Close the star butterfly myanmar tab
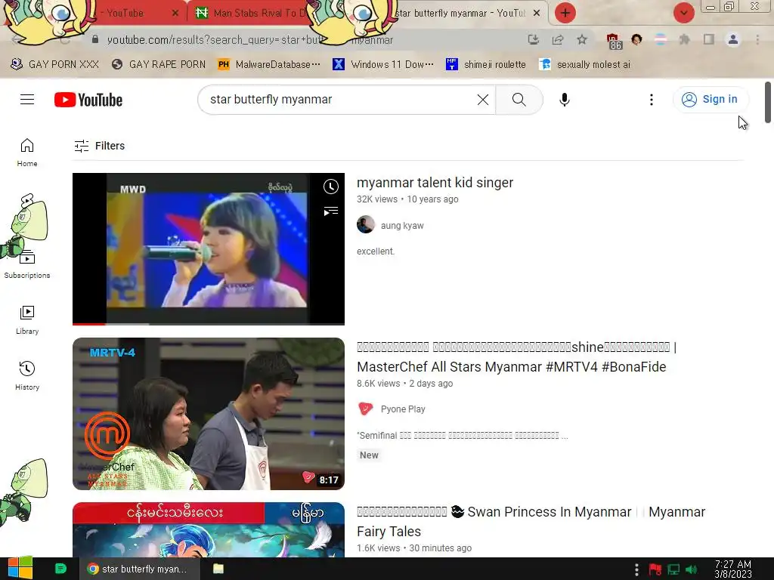The width and height of the screenshot is (774, 580). (537, 13)
